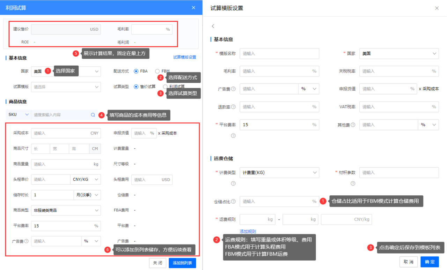Click 材积参数 input field
Screen dimensions: 447x270
(x=399, y=173)
